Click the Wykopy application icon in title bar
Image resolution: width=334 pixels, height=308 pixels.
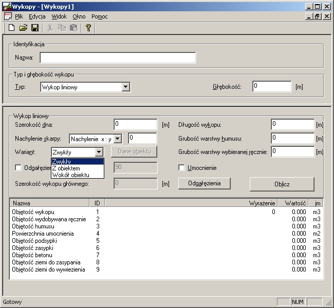tap(7, 7)
